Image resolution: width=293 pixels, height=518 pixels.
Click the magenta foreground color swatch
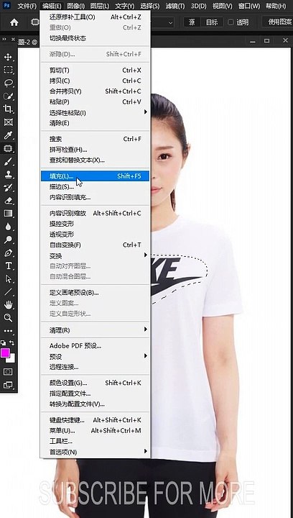click(5, 353)
